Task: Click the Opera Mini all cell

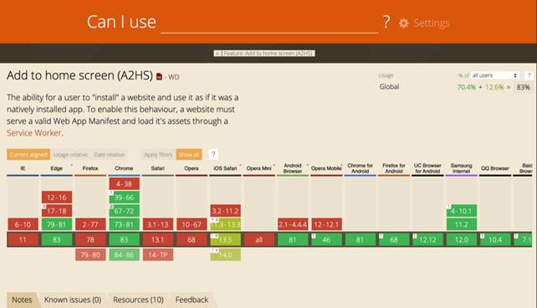Action: 259,239
